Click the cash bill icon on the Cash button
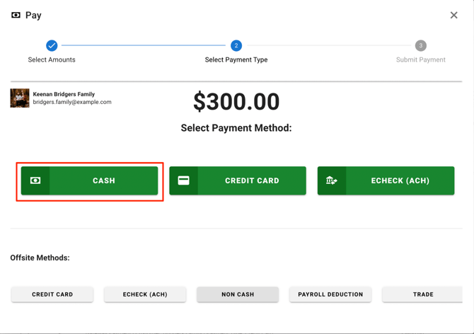This screenshot has height=334, width=474. coord(35,180)
